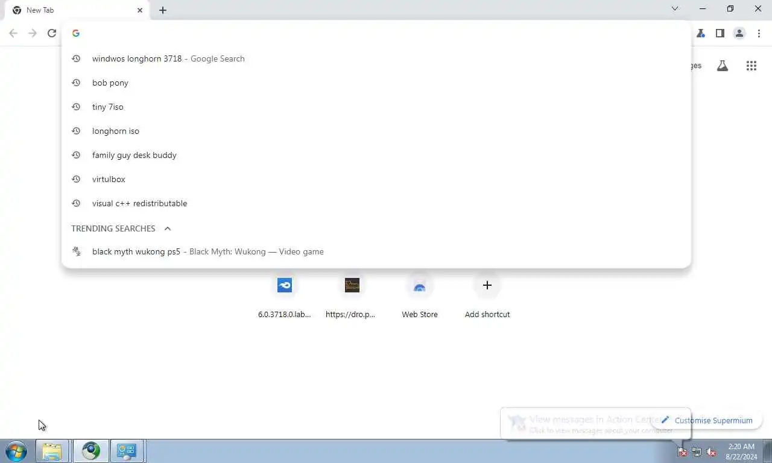Viewport: 772px width, 463px height.
Task: Click the network tray icon
Action: (697, 452)
